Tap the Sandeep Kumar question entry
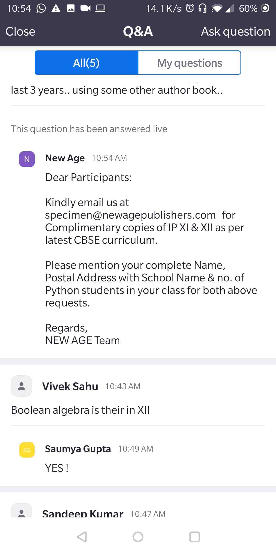The width and height of the screenshot is (276, 553). tap(138, 511)
